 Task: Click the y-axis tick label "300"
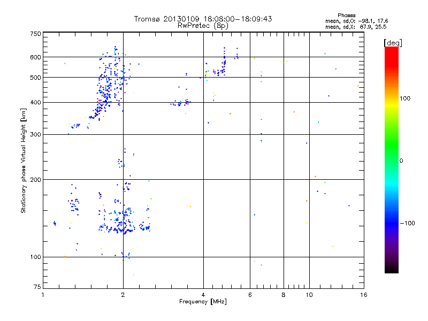pos(35,135)
